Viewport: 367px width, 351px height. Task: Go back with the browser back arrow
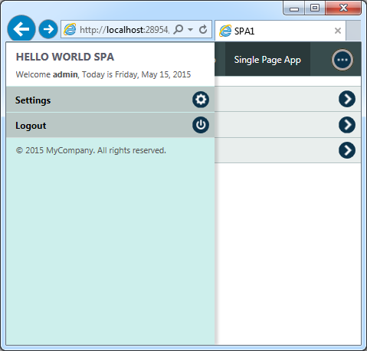click(x=21, y=29)
